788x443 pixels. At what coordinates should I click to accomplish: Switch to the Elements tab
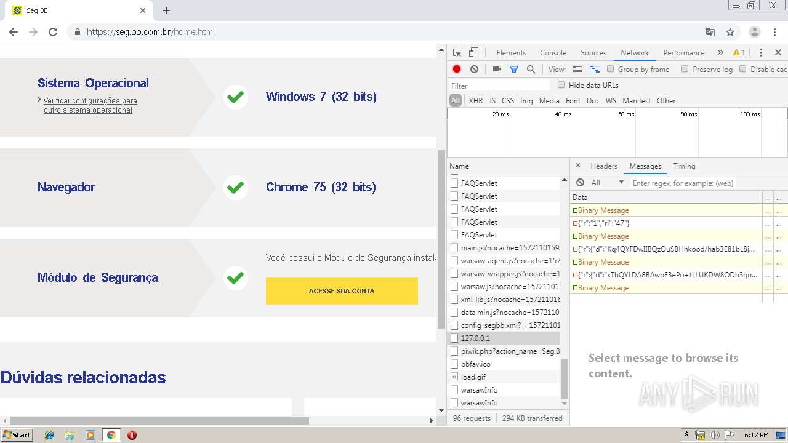point(511,53)
